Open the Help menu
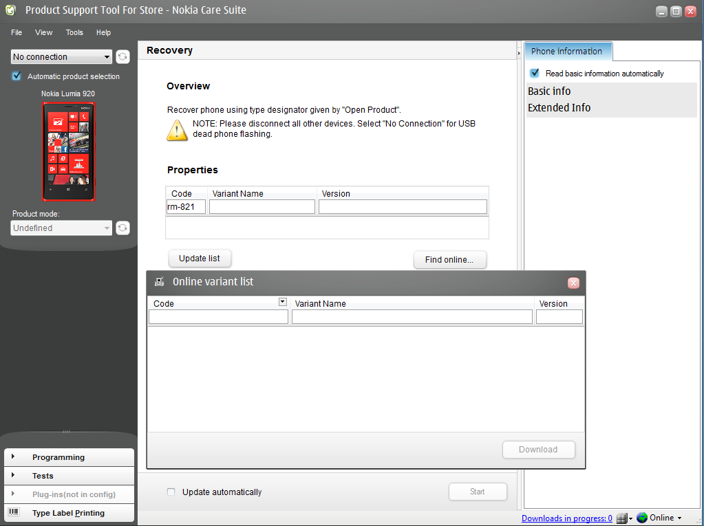This screenshot has width=704, height=526. [x=103, y=32]
